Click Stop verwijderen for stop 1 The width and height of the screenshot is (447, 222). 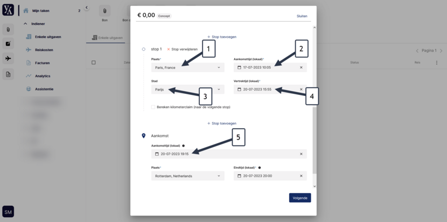(x=182, y=49)
